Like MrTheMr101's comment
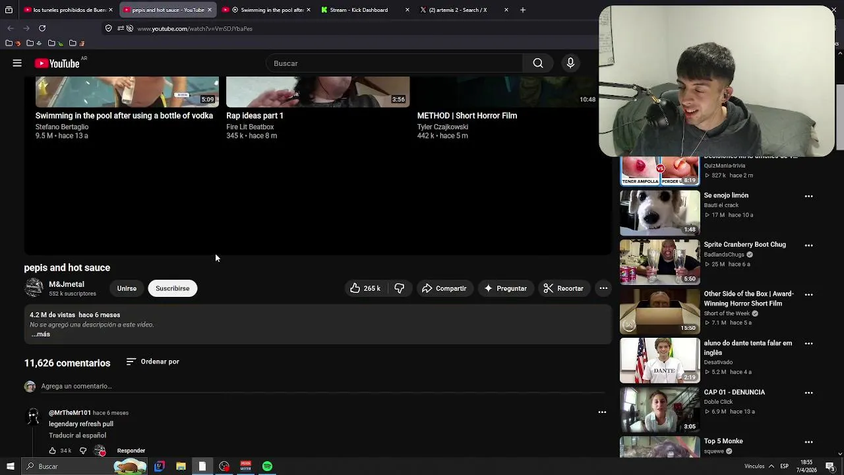 click(x=52, y=451)
